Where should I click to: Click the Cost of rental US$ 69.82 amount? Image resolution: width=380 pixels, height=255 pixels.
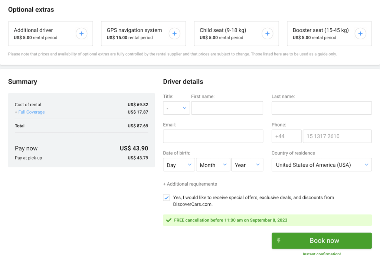point(138,105)
